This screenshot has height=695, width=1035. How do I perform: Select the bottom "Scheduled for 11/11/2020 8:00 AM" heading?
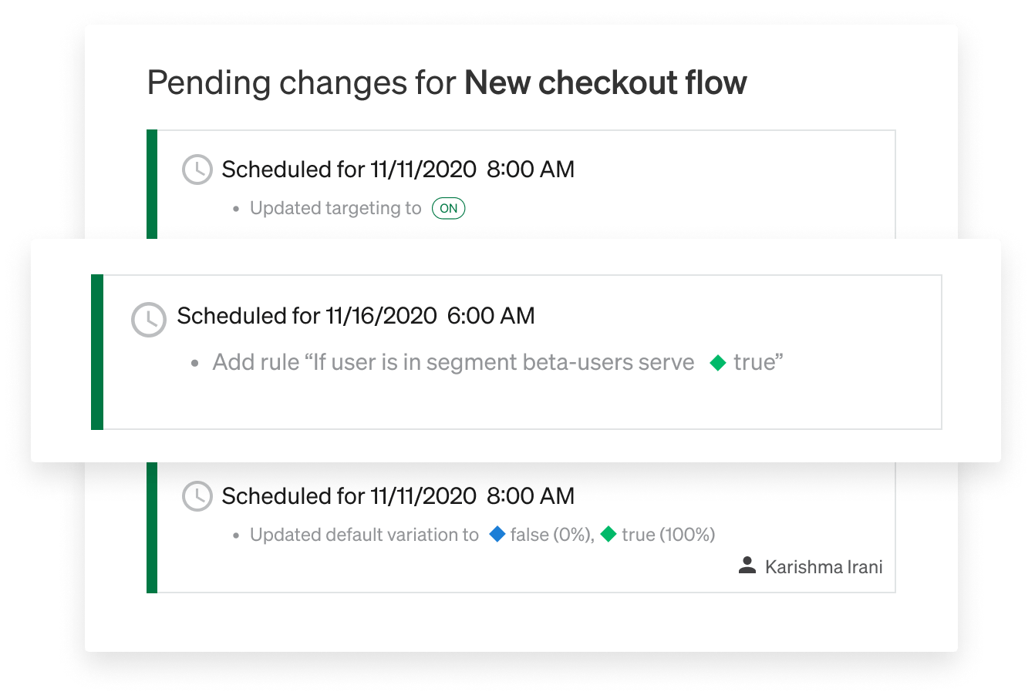click(398, 496)
